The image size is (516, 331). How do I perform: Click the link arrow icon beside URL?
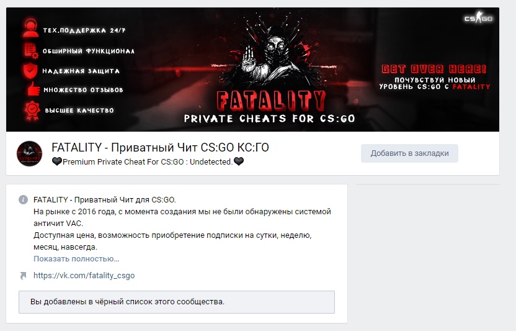point(23,275)
